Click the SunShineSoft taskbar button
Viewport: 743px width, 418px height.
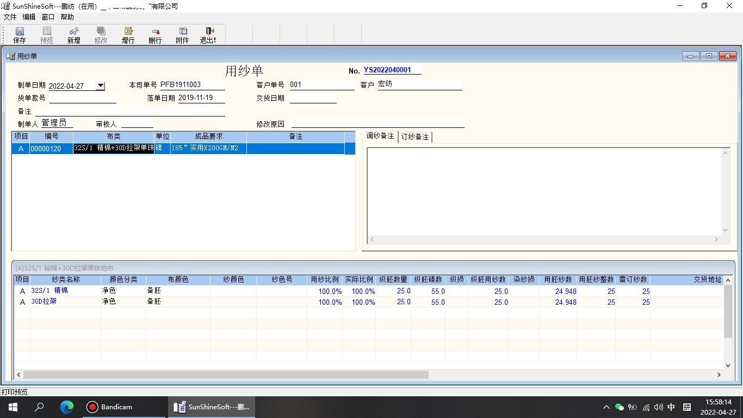pos(211,407)
